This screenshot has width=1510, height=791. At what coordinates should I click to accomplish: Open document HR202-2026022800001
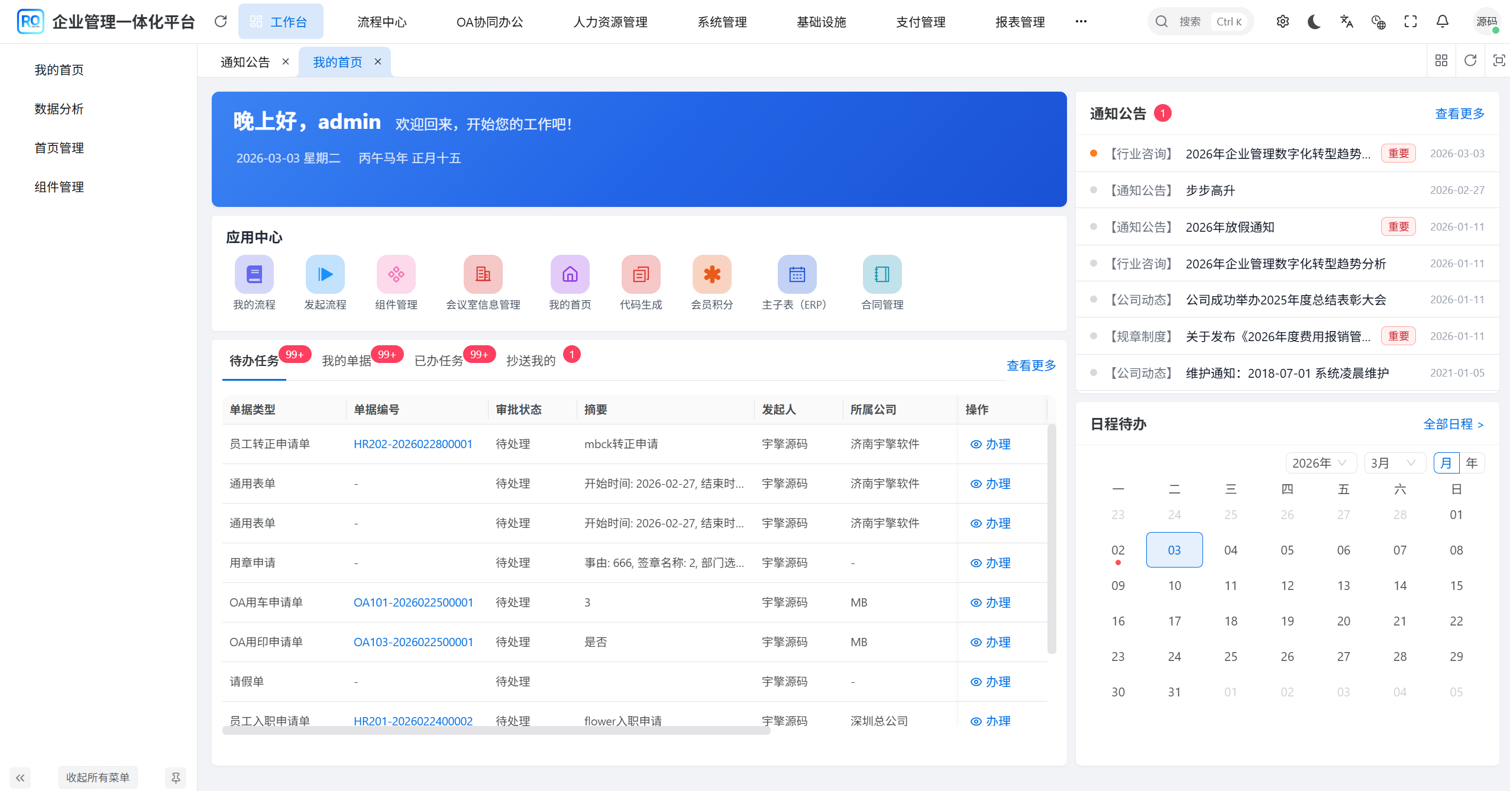pyautogui.click(x=413, y=443)
